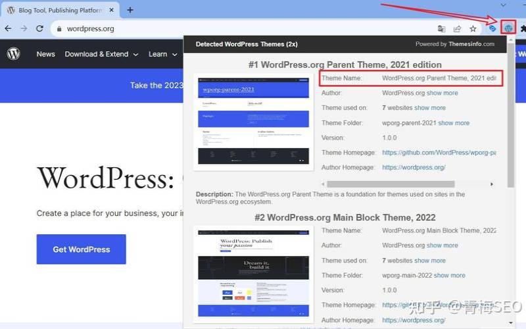Image resolution: width=526 pixels, height=329 pixels.
Task: Open the Author Homepage link for theme #1
Action: [414, 167]
